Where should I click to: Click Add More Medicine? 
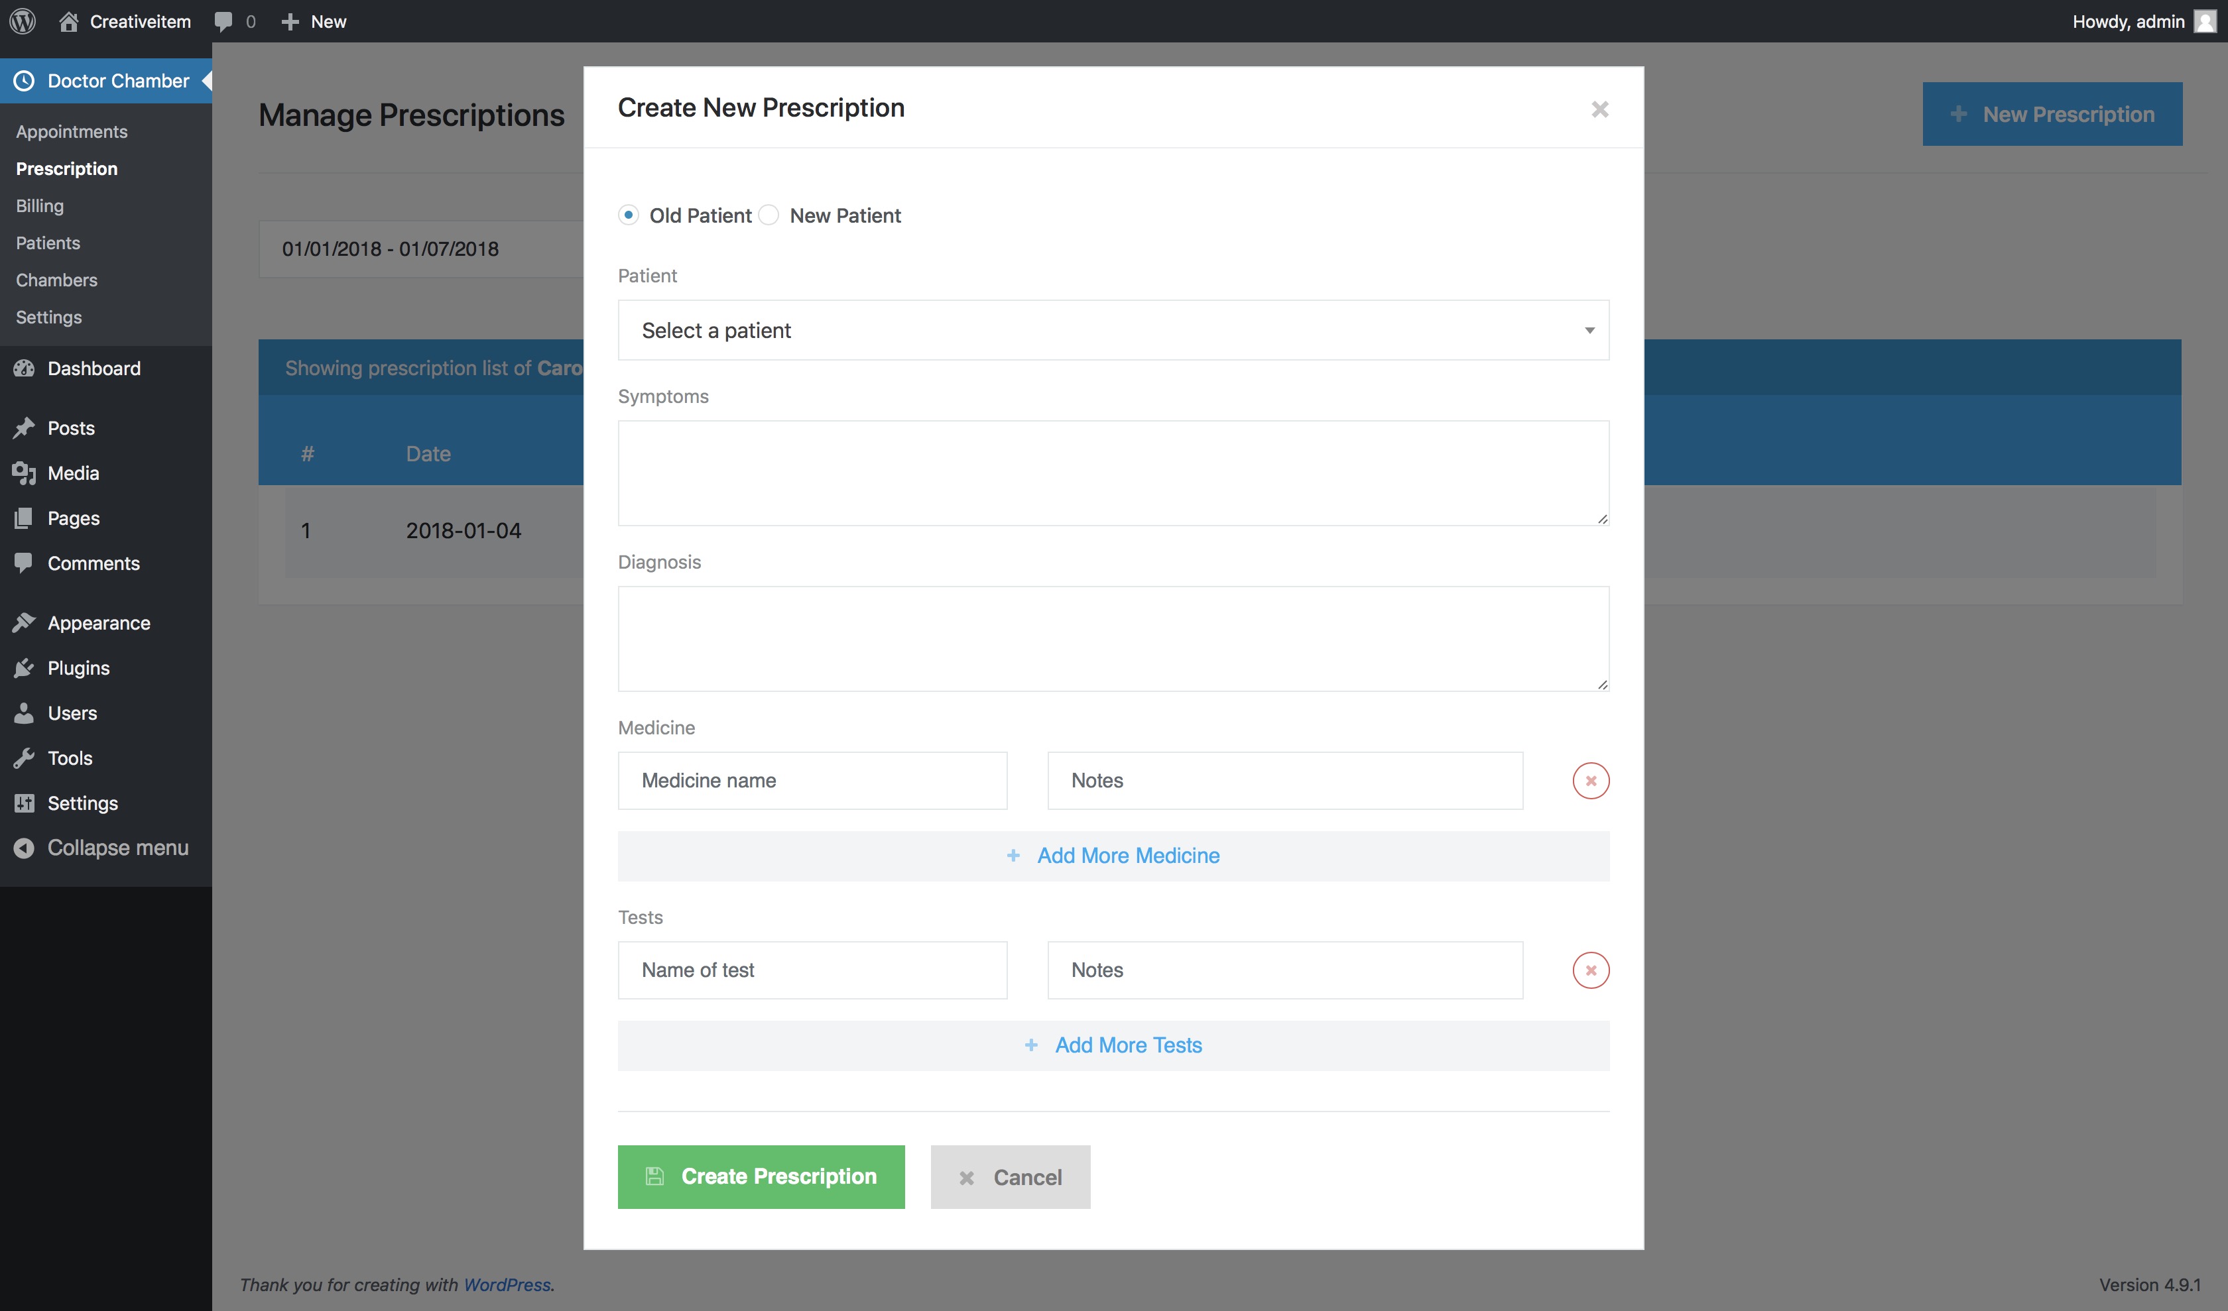1113,855
